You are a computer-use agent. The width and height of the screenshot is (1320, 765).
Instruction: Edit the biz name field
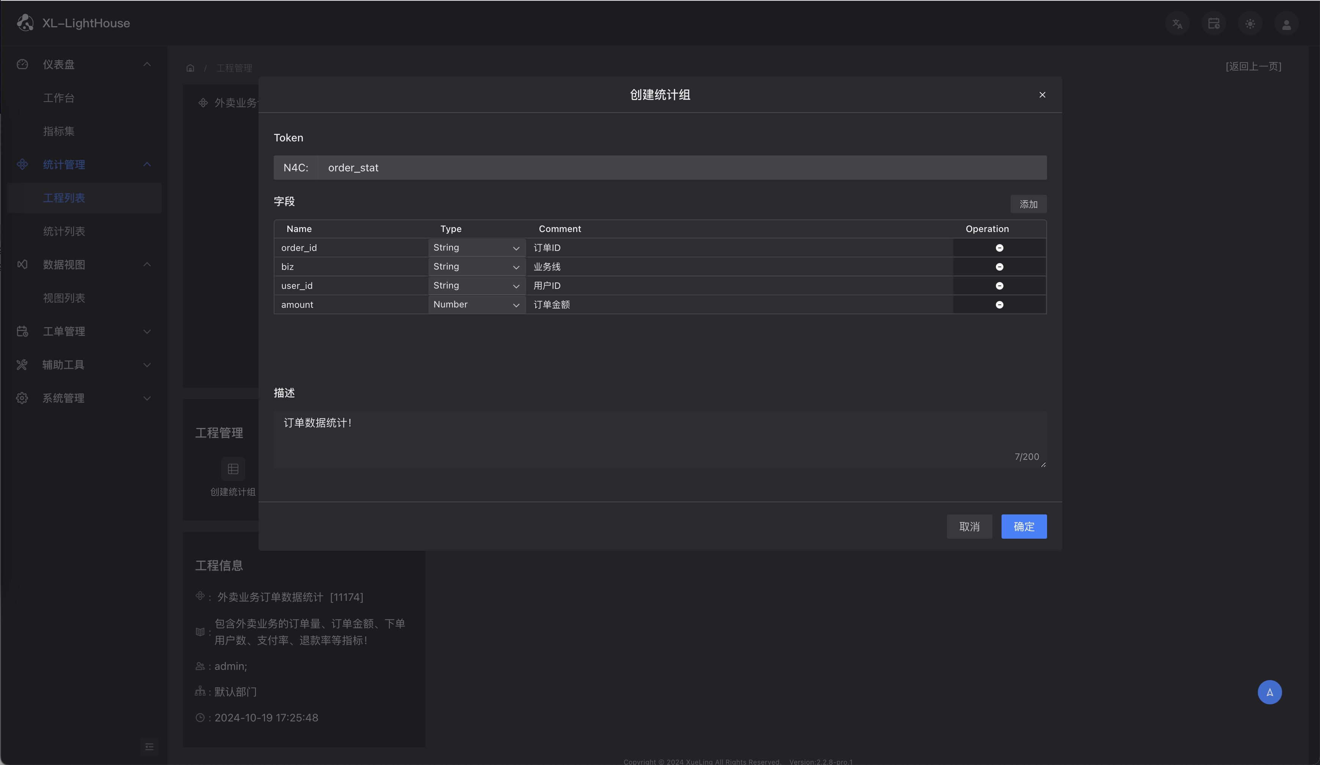coord(351,267)
